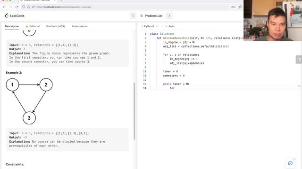Image resolution: width=302 pixels, height=169 pixels.
Task: Open the Editorial tab
Action: (33, 26)
